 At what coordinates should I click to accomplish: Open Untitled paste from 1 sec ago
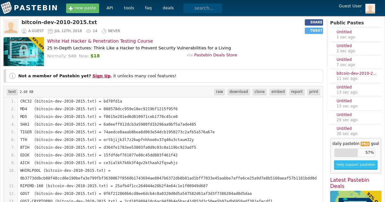tap(344, 32)
